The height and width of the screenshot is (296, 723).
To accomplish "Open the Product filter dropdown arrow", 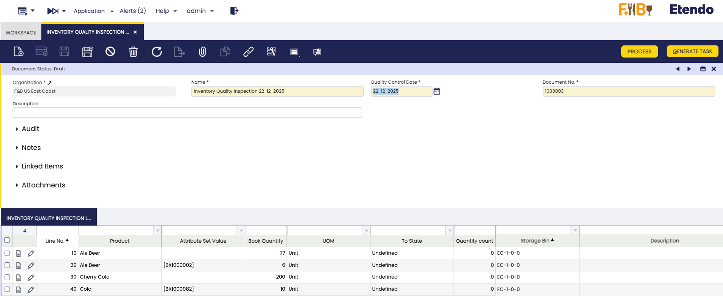I will coord(158,231).
